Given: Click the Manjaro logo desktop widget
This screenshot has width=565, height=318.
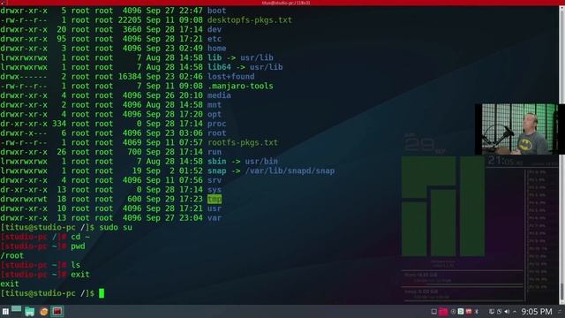Looking at the screenshot, I should coord(443,206).
